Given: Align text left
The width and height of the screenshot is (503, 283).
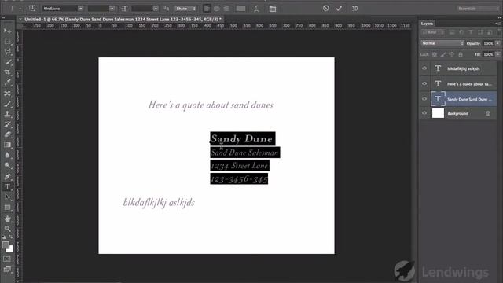Looking at the screenshot, I should coord(207,9).
